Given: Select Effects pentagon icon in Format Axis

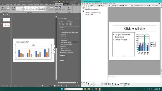Looking at the screenshot, I should [63, 24].
